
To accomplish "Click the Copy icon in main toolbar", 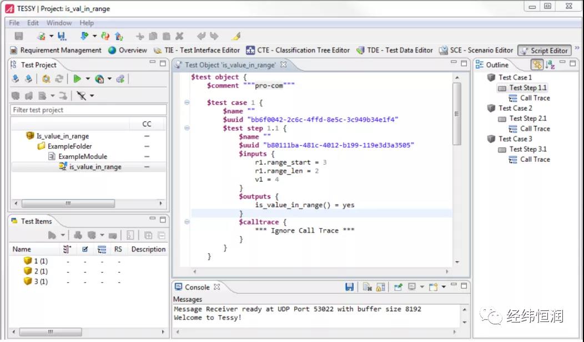I will click(153, 36).
